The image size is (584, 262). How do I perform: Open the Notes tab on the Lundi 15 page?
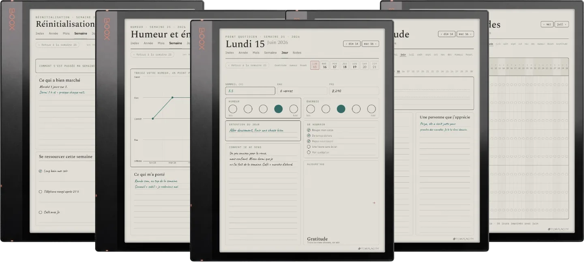[297, 53]
